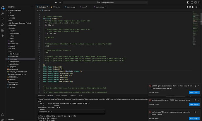
Task: Go back with the navigation arrow
Action: (x=56, y=2)
